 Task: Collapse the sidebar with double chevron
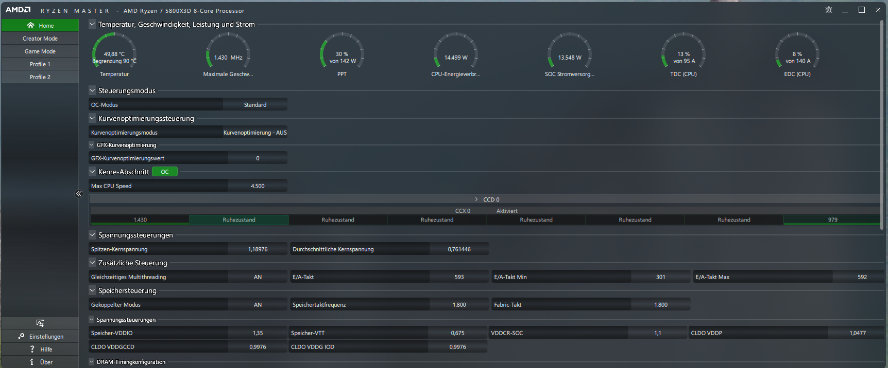pyautogui.click(x=79, y=194)
